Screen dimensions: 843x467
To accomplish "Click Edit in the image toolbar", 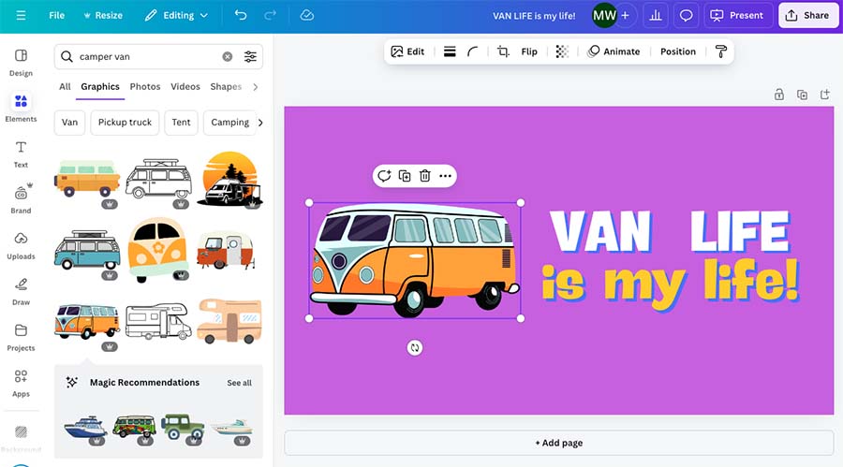I will point(407,51).
